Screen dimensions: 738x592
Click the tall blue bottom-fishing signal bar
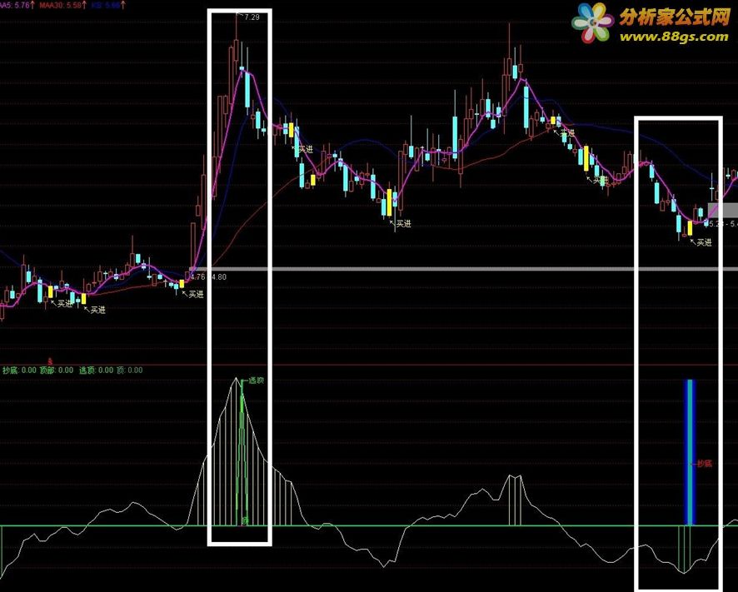point(690,452)
